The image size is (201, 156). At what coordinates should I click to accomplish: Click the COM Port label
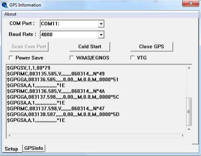coord(22,23)
